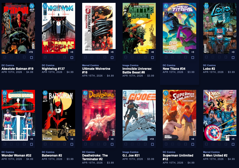This screenshot has width=239, height=168.
Task: Click the highlighted square icon under Deathstroke cover
Action: click(112, 144)
